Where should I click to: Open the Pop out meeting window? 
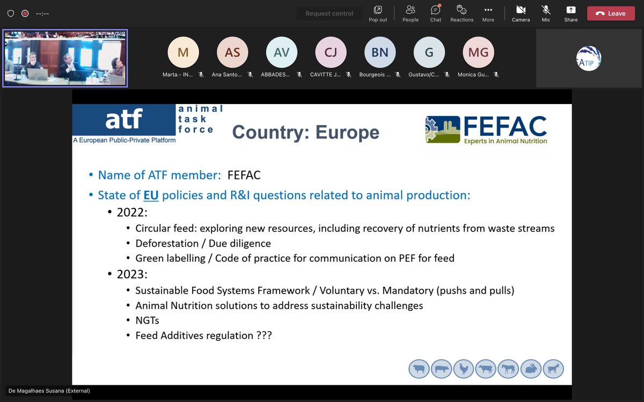(x=378, y=13)
